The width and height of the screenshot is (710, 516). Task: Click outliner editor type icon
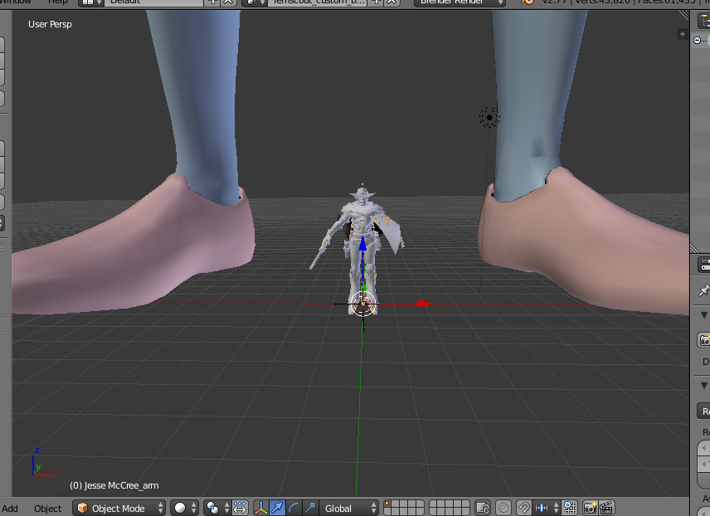(x=704, y=21)
